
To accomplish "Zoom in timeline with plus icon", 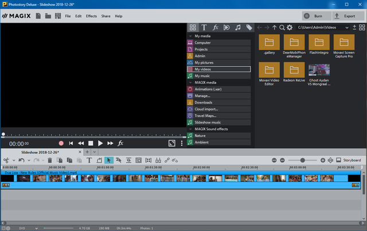I will tap(323, 160).
